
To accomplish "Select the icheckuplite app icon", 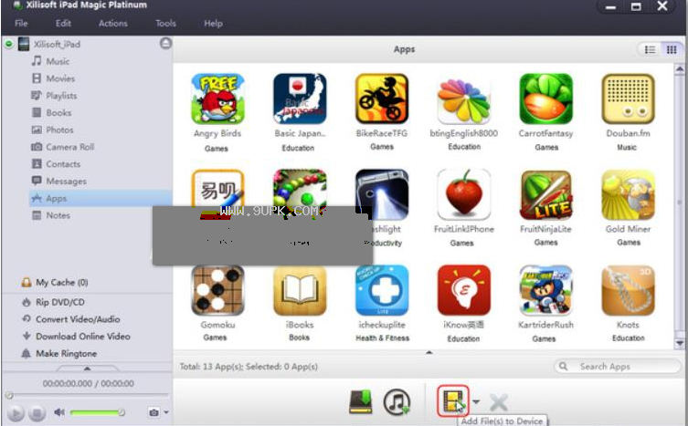I will [382, 290].
